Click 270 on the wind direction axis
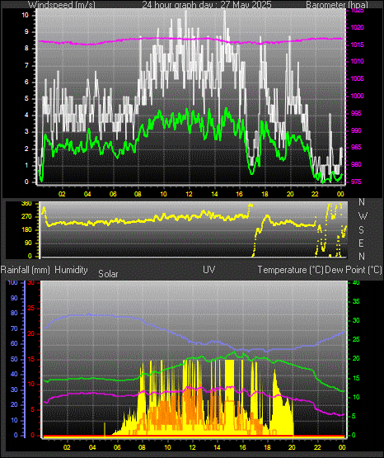The image size is (384, 458). 26,217
